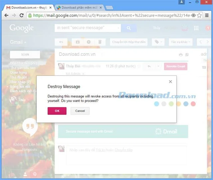Go to the newer conversation arrow
This screenshot has height=180, width=213.
(x=200, y=42)
